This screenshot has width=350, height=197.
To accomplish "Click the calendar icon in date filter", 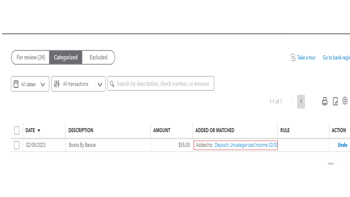I will (16, 84).
